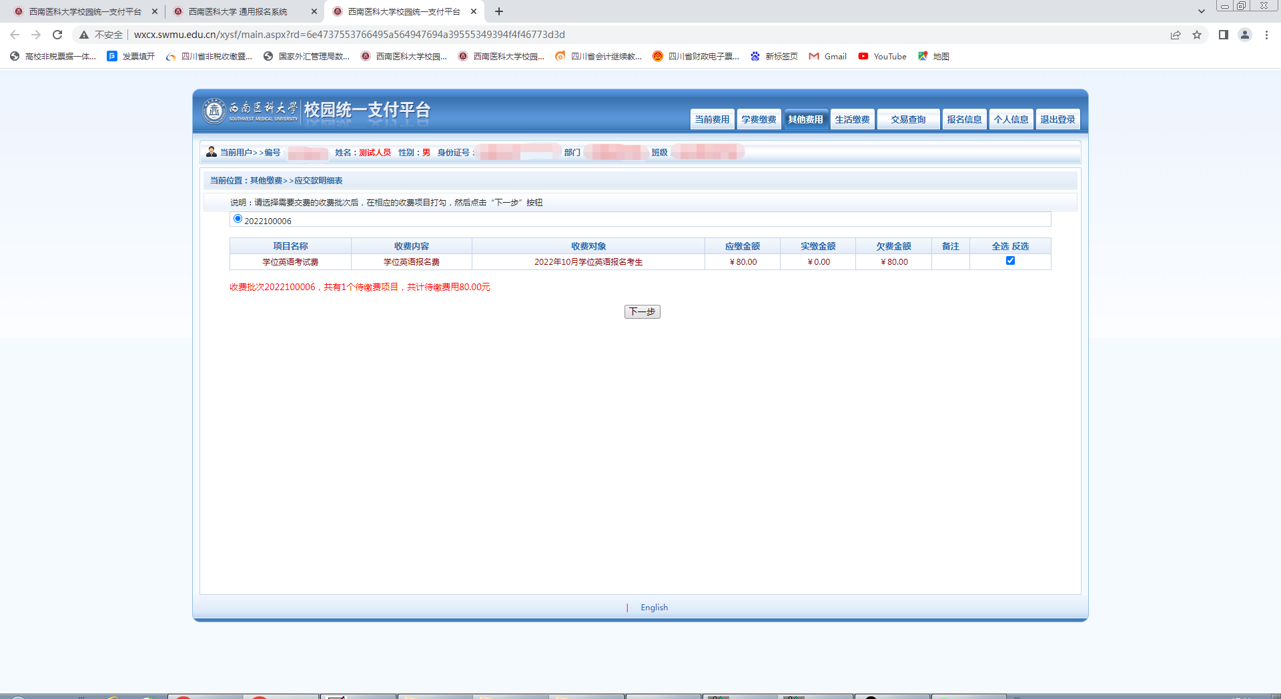1281x699 pixels.
Task: Select batch 2022100006 radio button
Action: tap(238, 219)
